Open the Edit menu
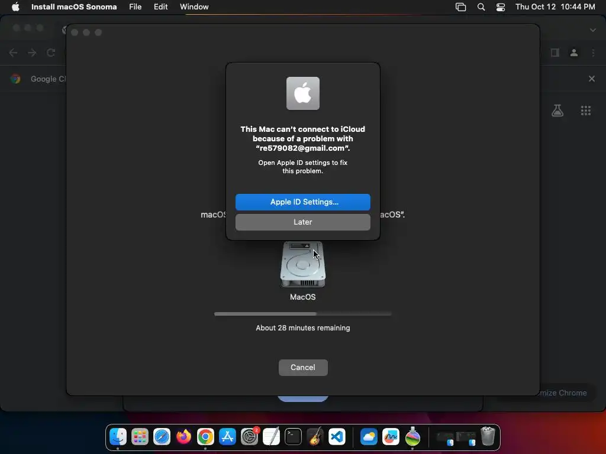Viewport: 606px width, 454px height. 160,7
